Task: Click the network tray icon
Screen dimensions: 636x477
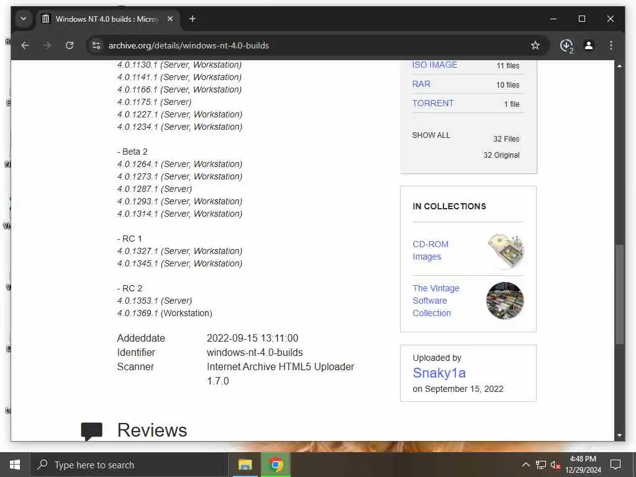Action: point(540,465)
